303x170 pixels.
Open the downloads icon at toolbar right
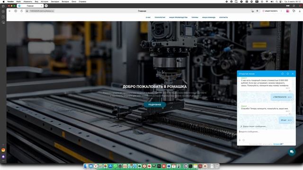[x=300, y=11]
